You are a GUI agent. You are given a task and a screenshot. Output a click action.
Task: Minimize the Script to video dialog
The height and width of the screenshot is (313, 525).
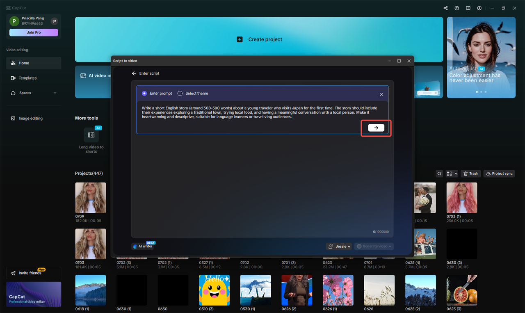point(389,61)
